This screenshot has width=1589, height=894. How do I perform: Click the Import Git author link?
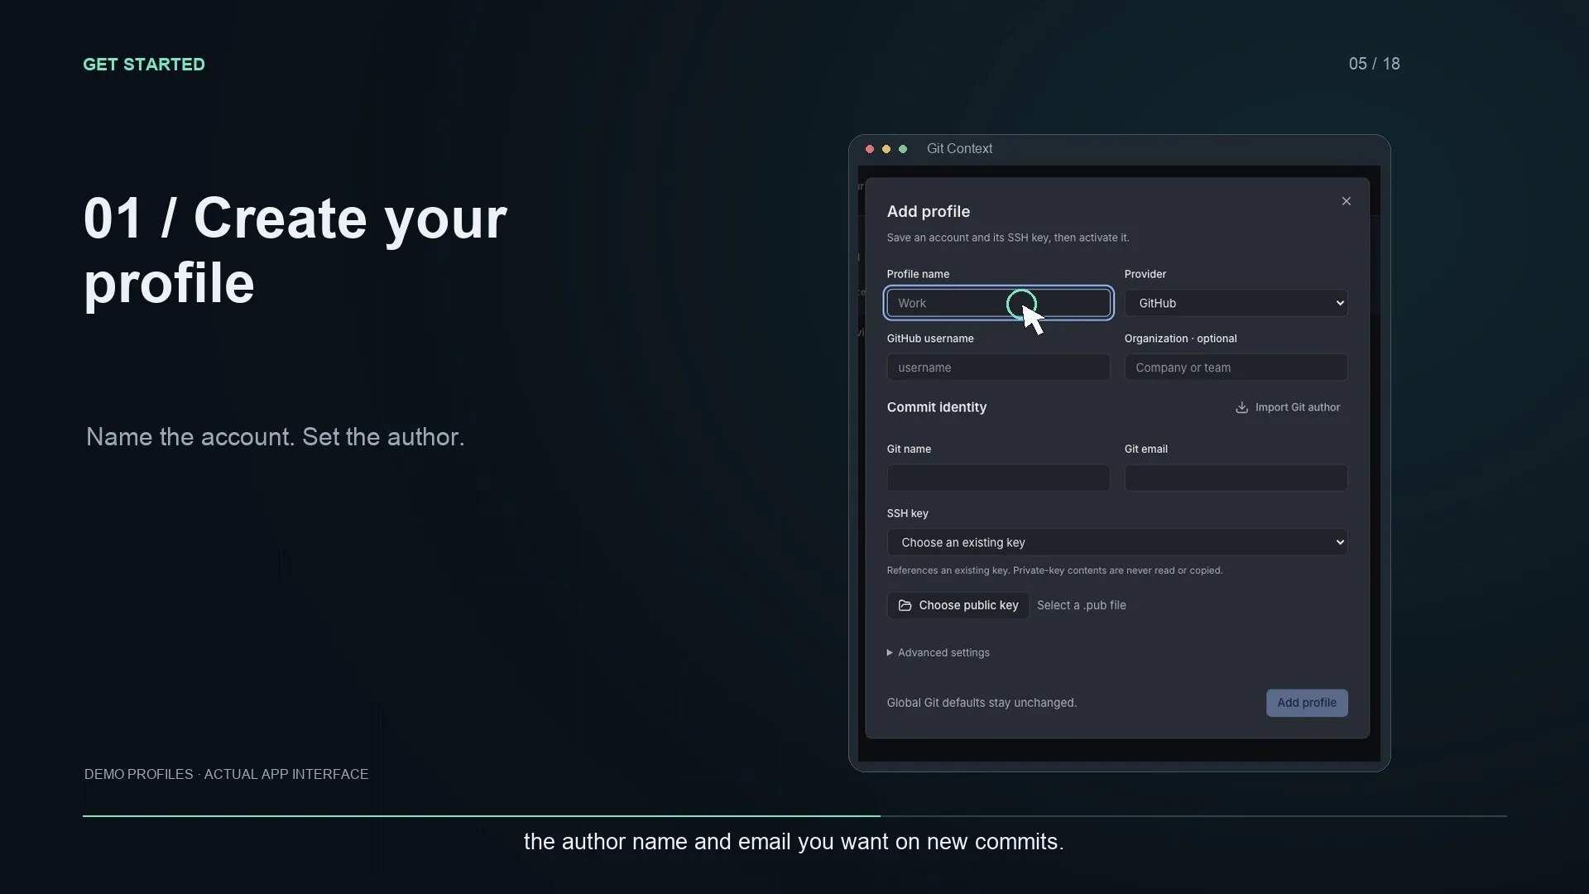coord(1288,407)
